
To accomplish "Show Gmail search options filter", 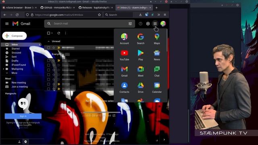I will pyautogui.click(x=130, y=24).
